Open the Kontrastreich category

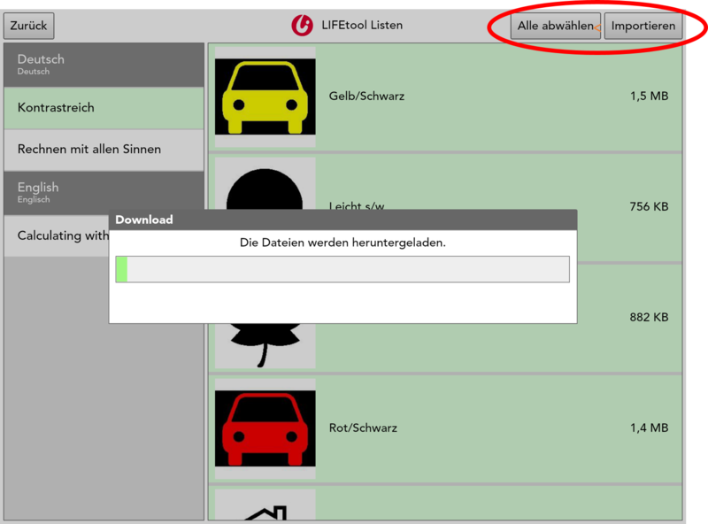point(104,108)
